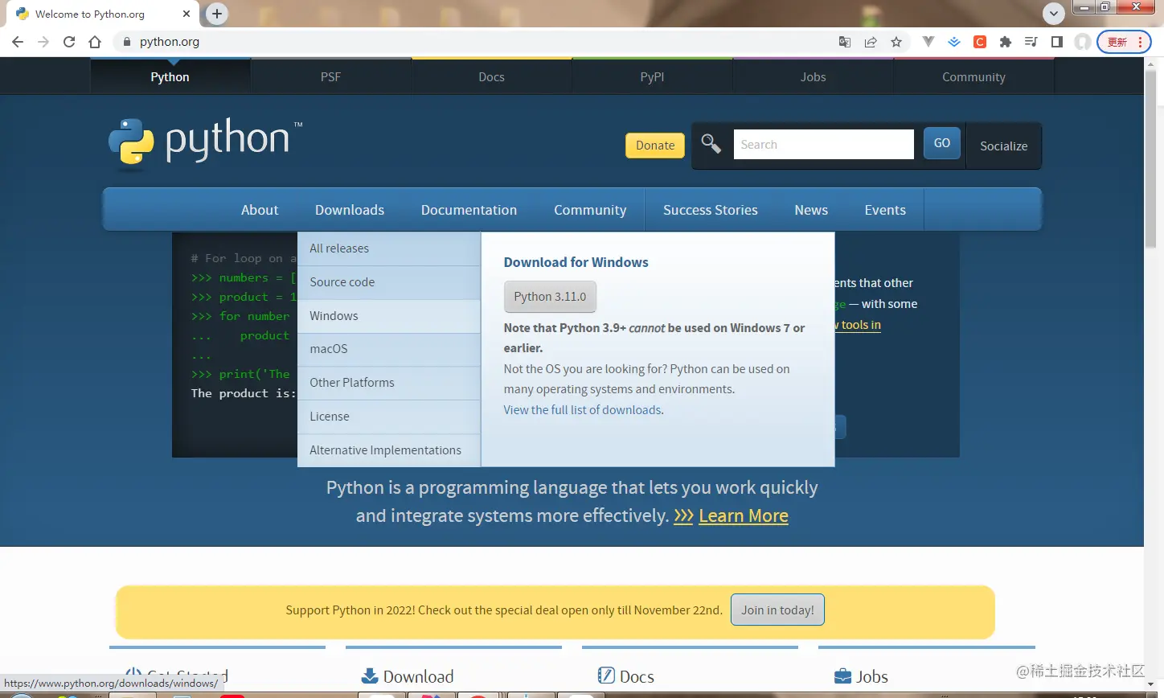Select the PSF top site tab
1164x698 pixels.
click(330, 76)
